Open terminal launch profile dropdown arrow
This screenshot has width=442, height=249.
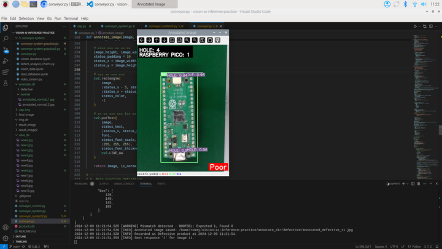point(408,184)
